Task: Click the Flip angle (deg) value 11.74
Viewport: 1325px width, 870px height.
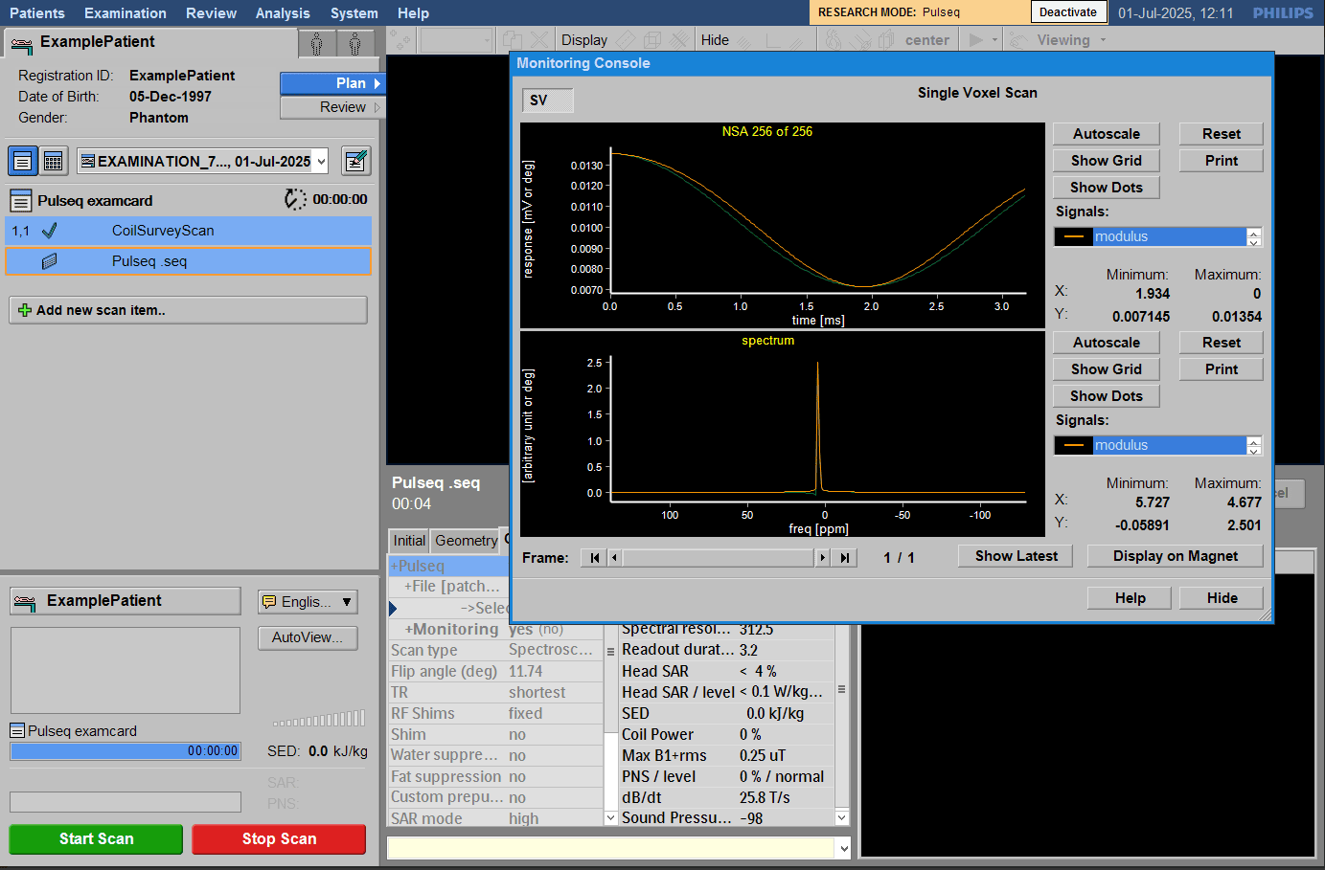Action: [526, 672]
